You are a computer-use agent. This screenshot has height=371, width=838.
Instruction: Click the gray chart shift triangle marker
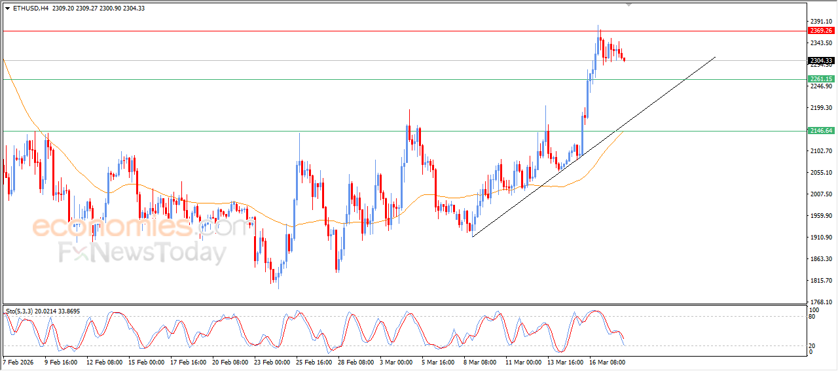pyautogui.click(x=629, y=5)
